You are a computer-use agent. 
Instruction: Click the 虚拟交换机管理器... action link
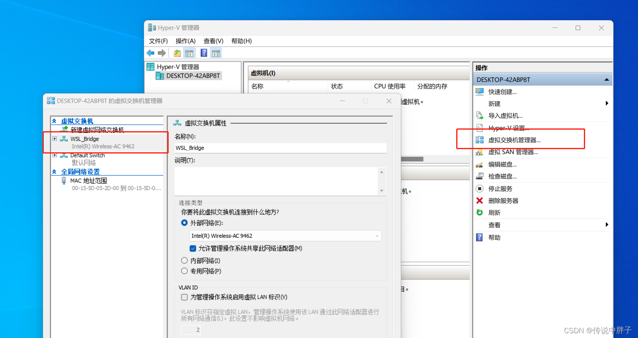(514, 140)
